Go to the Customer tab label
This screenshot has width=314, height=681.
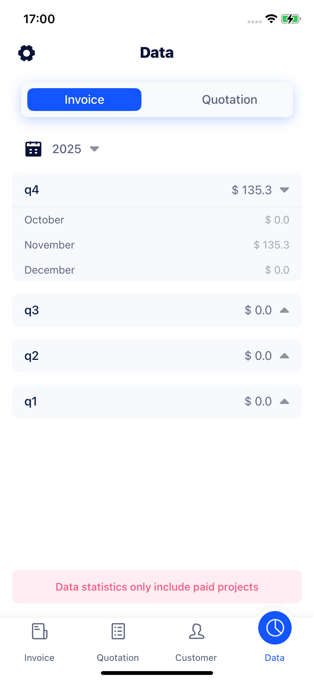pyautogui.click(x=196, y=658)
